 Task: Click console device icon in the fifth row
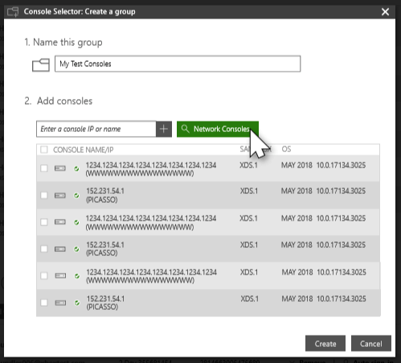pos(60,275)
